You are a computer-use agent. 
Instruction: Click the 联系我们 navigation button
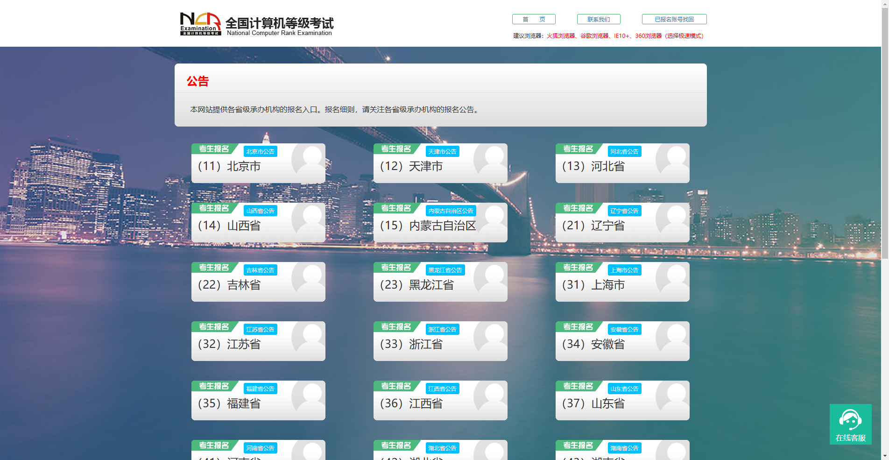pyautogui.click(x=599, y=19)
